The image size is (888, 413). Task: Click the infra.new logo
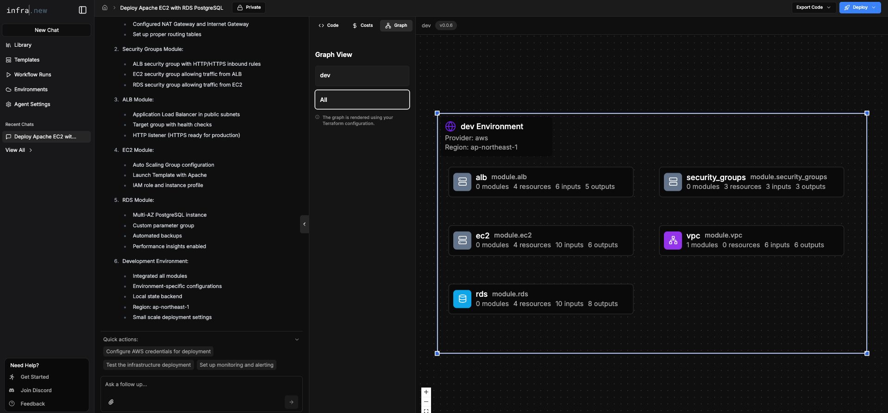pyautogui.click(x=27, y=10)
